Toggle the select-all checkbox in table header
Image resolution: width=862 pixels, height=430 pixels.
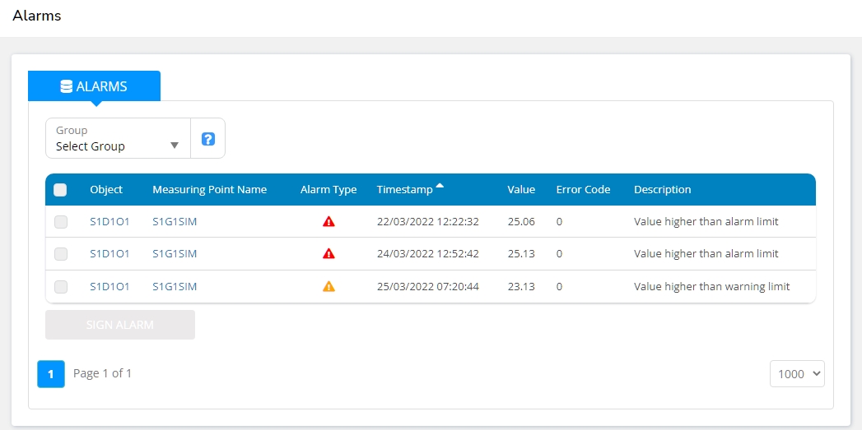(60, 190)
